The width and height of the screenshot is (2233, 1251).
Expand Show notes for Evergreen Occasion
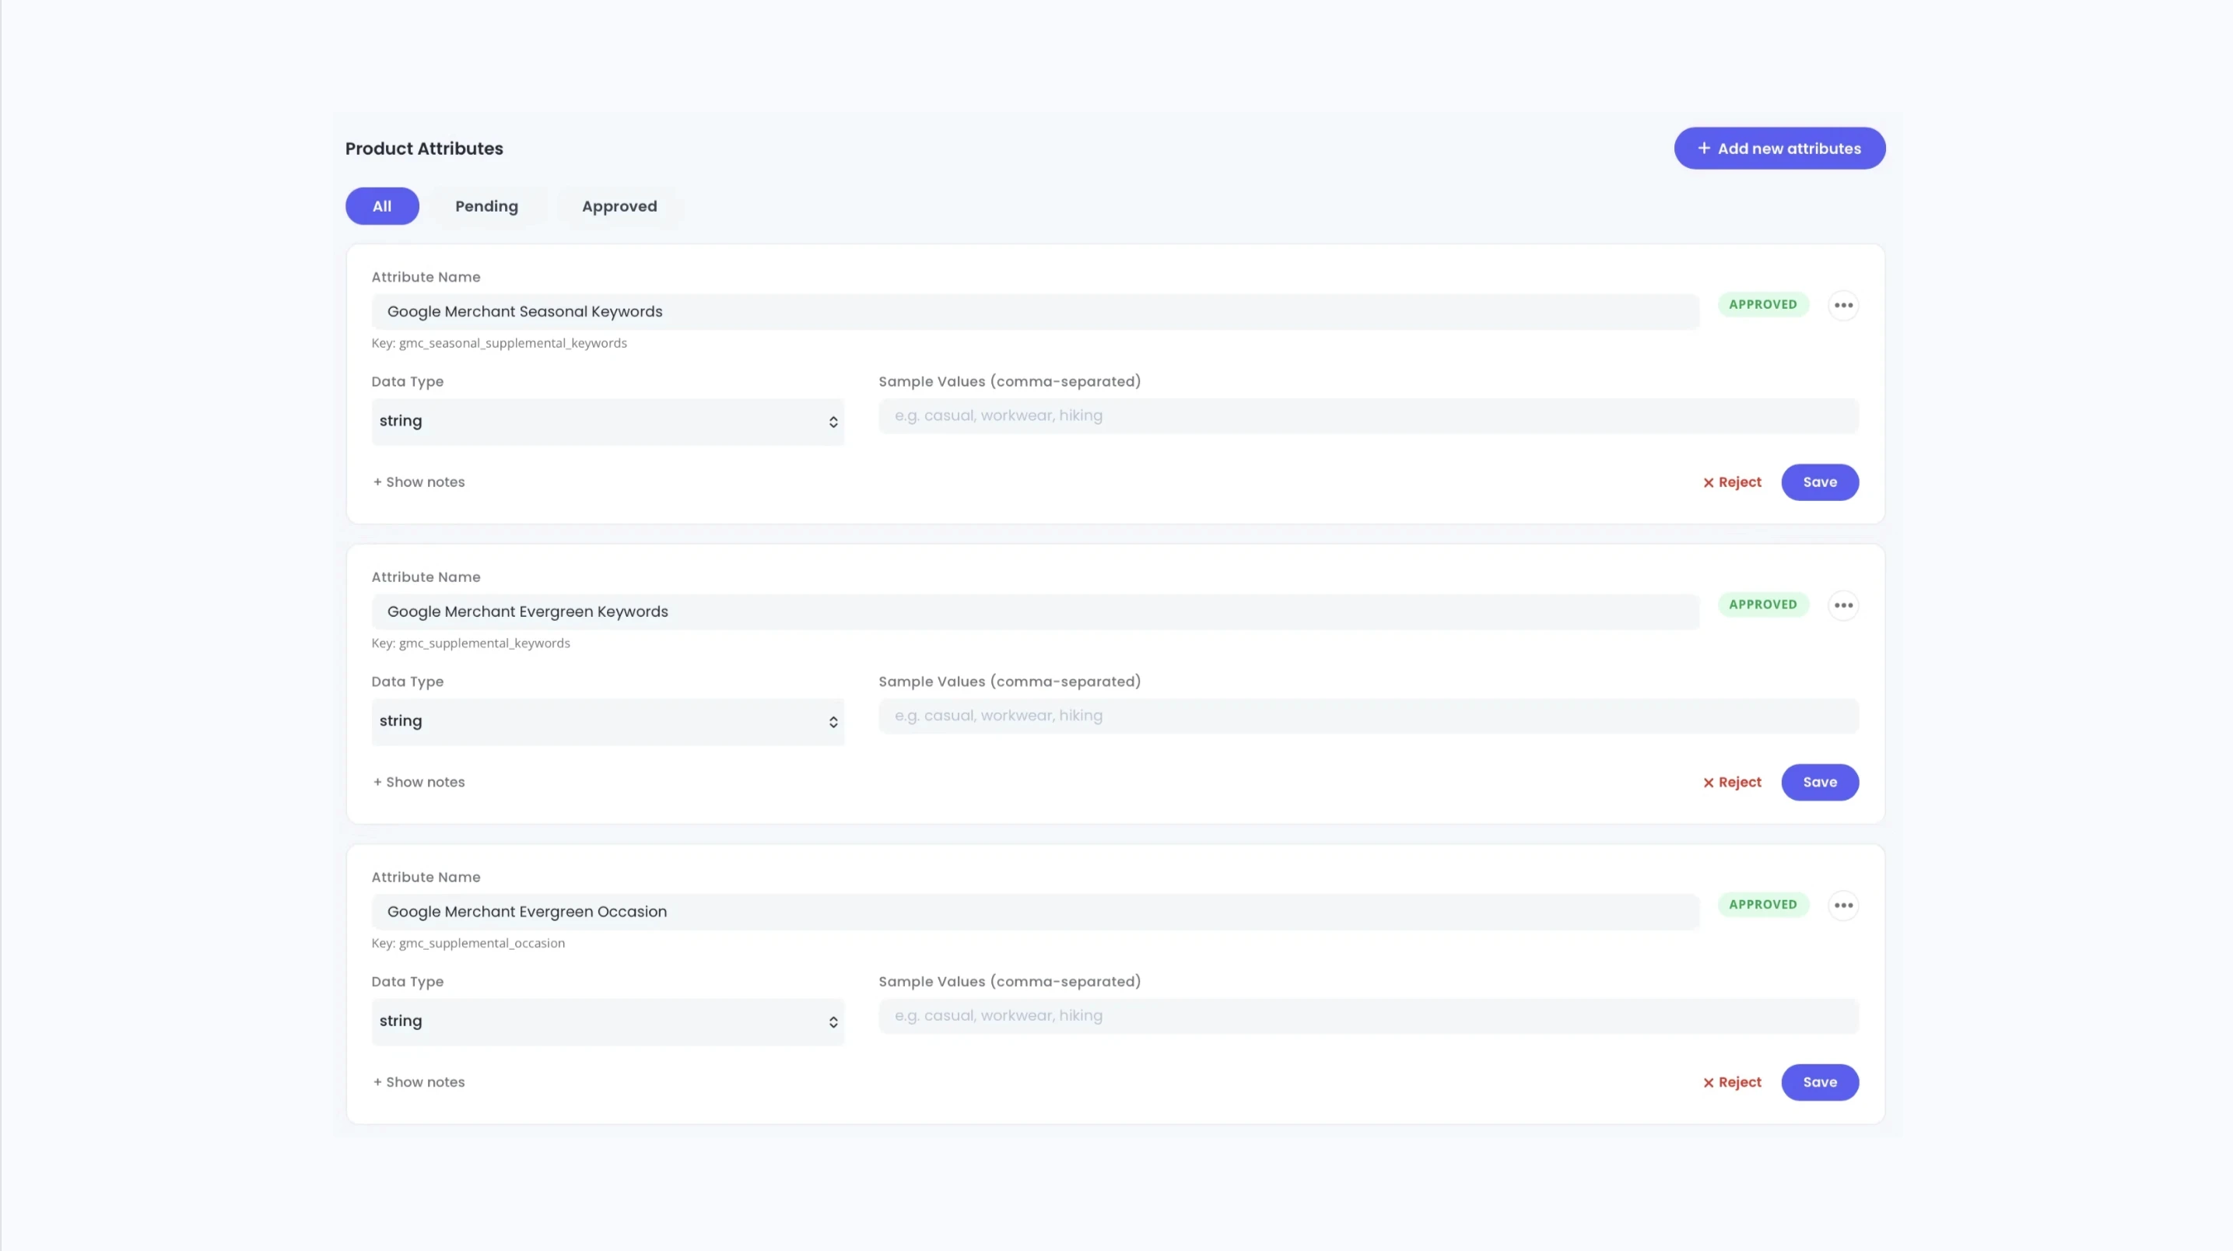pos(419,1082)
